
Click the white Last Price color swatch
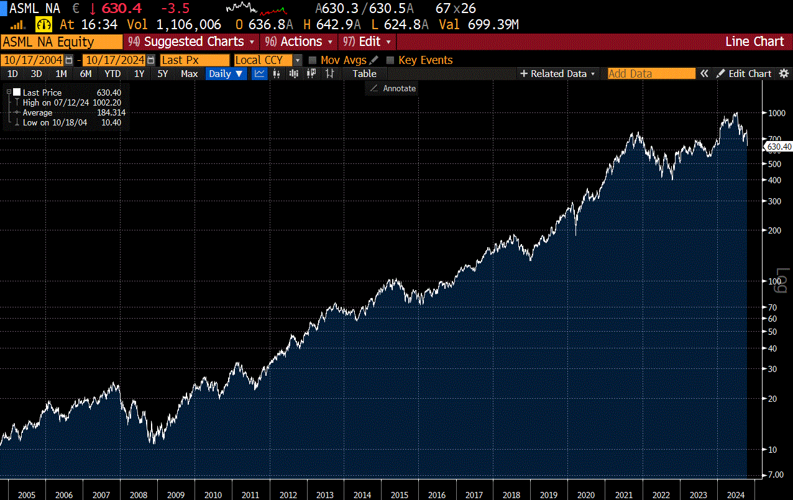point(17,93)
